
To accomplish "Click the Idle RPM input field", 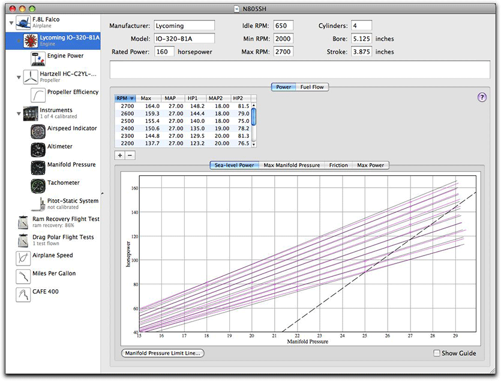I will point(283,26).
